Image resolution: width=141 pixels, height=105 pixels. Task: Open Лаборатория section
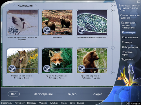[130, 47]
